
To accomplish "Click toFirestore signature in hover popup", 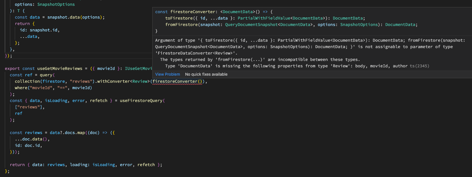I will [265, 18].
